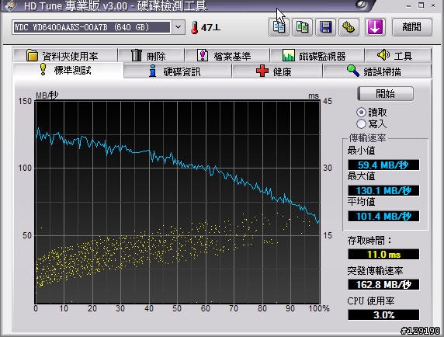Click the 存取時間 label

369,241
